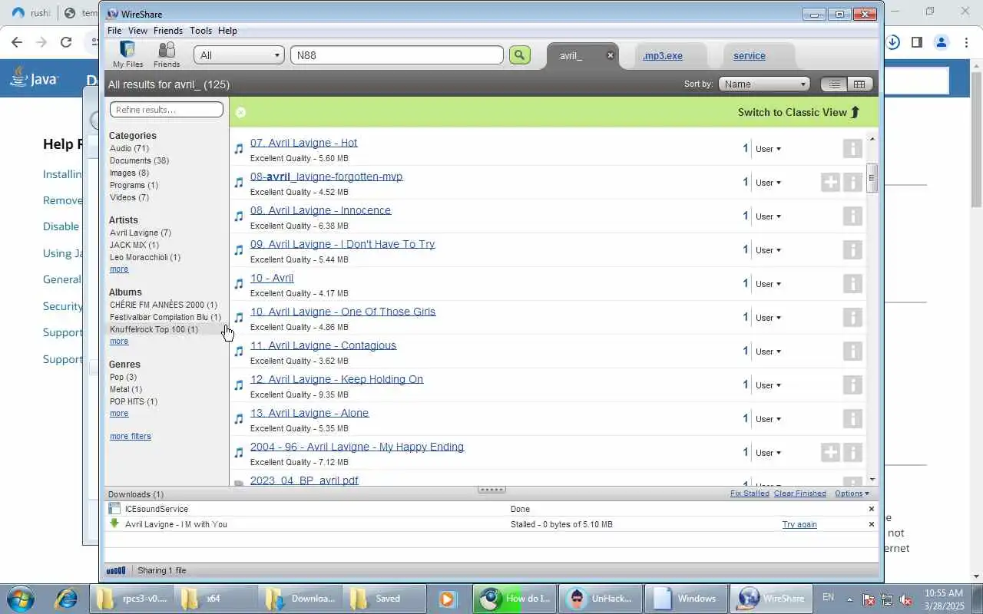
Task: Show info for 08. Avril Lavigne - Innocence
Action: 852,216
